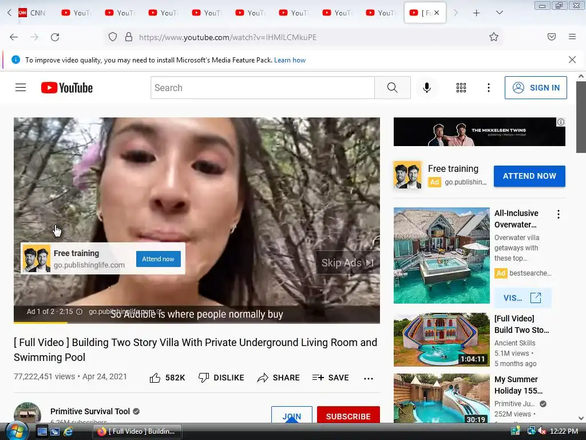The image size is (586, 440).
Task: Open options menu for Overwater ad
Action: click(559, 214)
